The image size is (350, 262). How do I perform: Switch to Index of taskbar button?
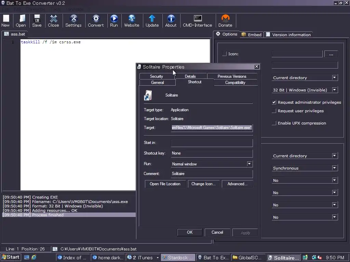72,258
